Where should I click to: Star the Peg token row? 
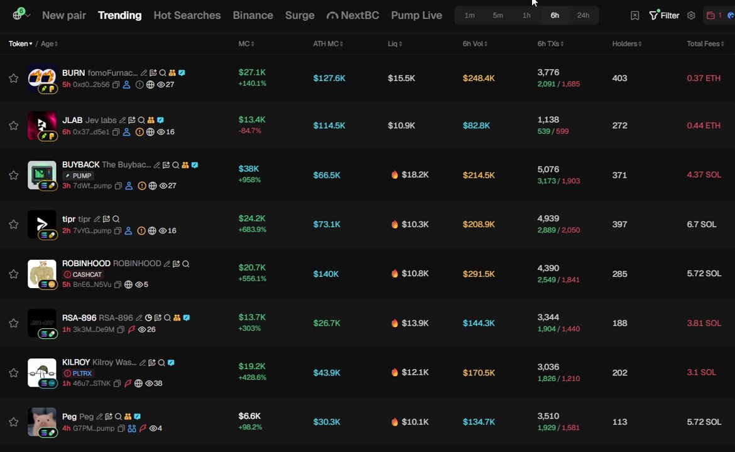tap(14, 422)
